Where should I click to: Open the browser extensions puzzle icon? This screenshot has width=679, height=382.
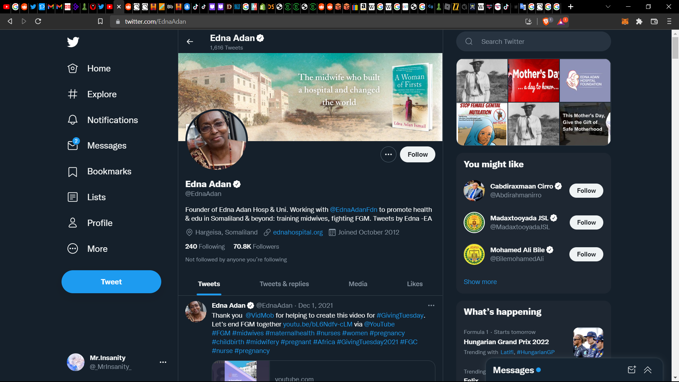pos(639,22)
